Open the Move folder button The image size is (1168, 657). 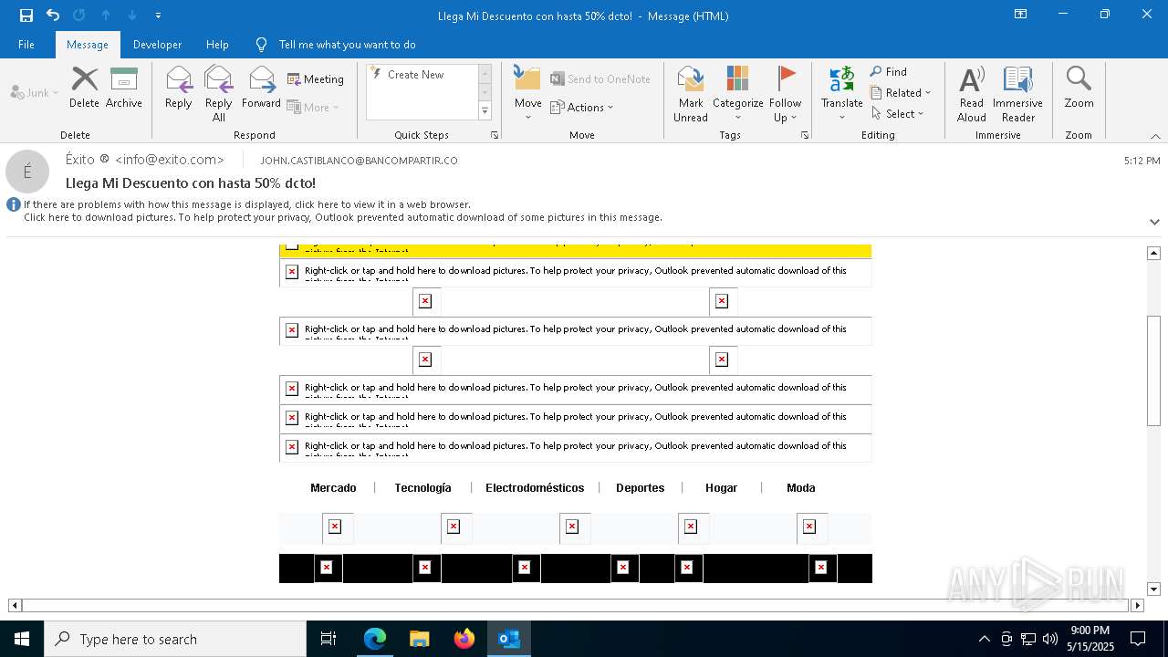[527, 94]
